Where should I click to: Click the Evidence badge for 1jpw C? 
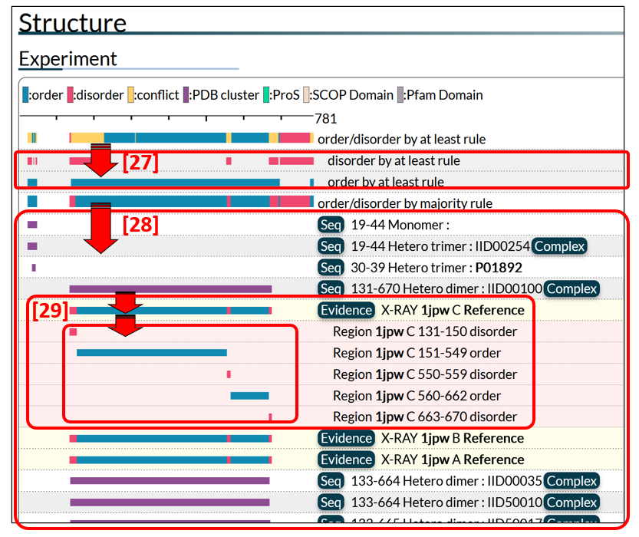click(x=346, y=310)
